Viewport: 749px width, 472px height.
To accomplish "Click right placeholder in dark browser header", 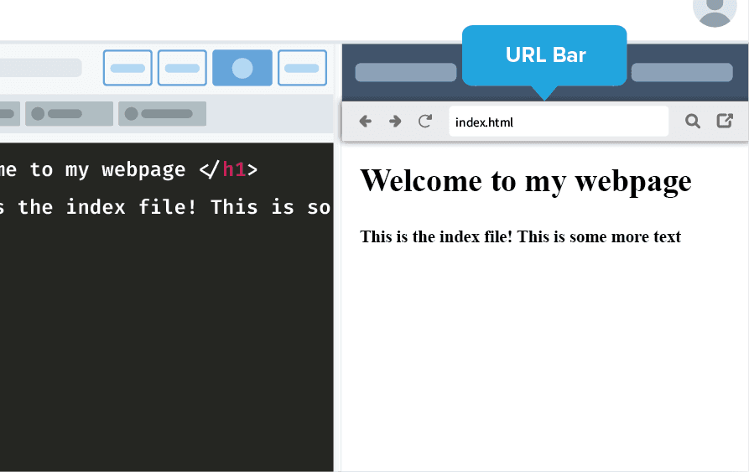I will click(682, 73).
